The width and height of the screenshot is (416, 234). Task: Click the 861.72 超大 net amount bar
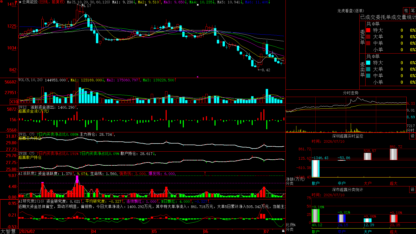pyautogui.click(x=394, y=154)
